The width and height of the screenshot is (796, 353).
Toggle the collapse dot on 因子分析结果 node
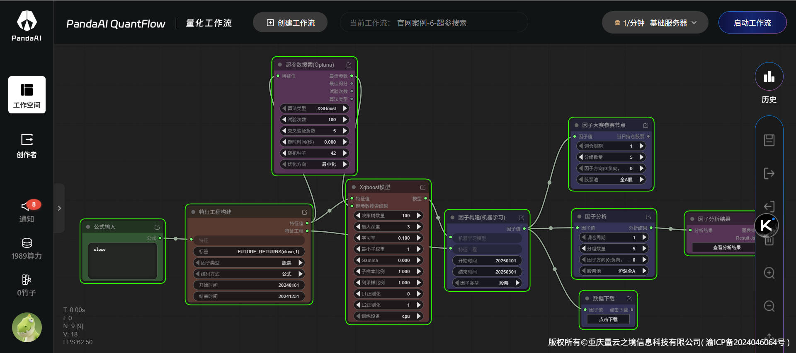pos(692,219)
